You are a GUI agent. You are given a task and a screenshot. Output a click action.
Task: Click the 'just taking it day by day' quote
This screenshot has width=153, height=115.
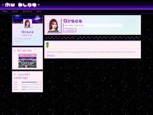tap(74, 25)
